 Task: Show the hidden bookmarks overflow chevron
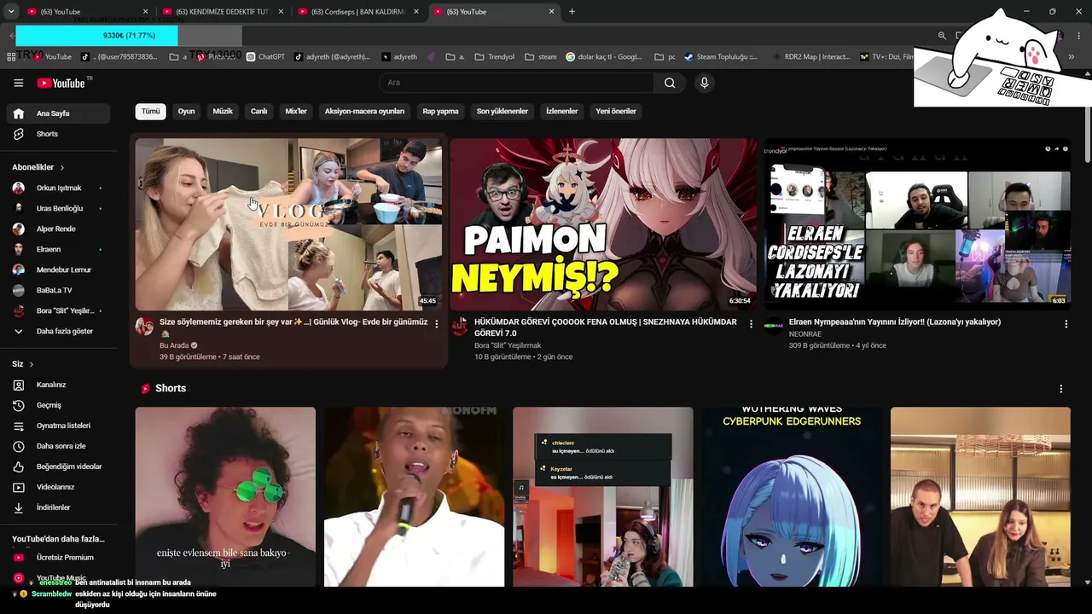(x=1072, y=57)
